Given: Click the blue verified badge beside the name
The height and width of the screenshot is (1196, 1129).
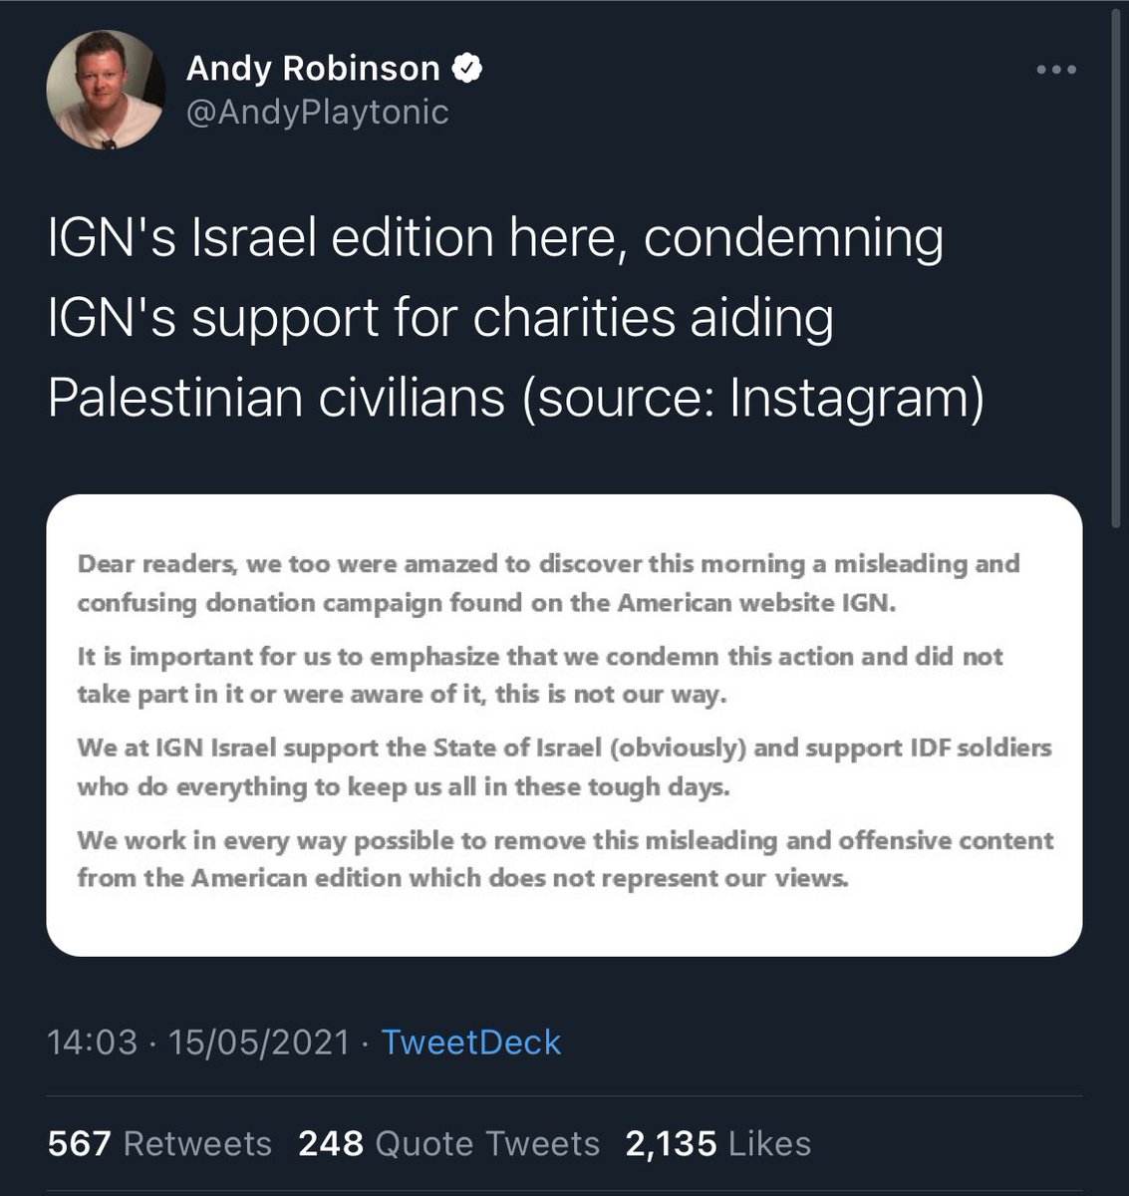Looking at the screenshot, I should pyautogui.click(x=467, y=68).
